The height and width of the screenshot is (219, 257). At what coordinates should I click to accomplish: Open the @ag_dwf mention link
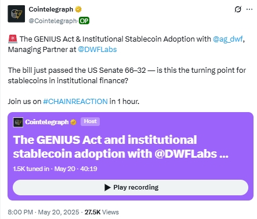pos(228,39)
